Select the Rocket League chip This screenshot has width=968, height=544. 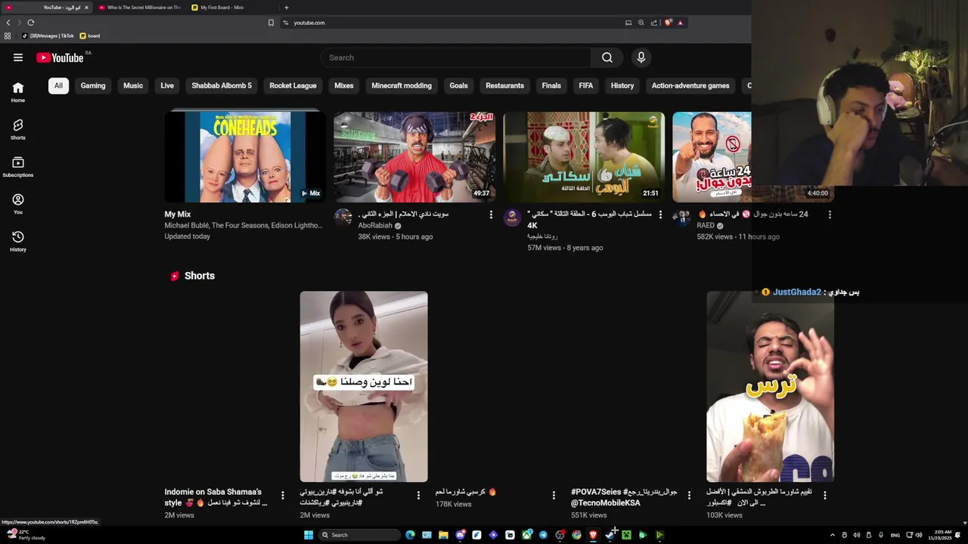293,85
